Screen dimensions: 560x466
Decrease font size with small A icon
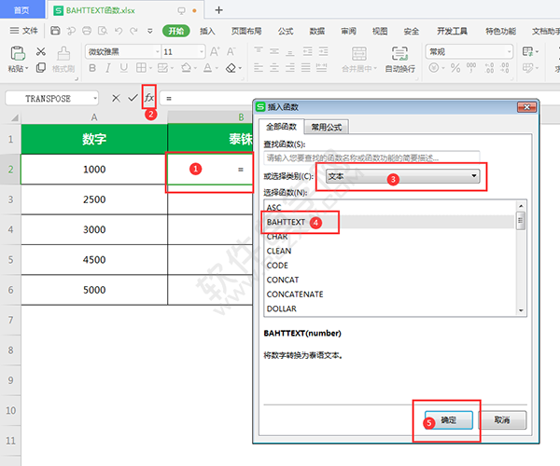click(x=231, y=51)
